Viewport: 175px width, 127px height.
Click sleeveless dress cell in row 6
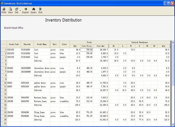pyautogui.click(x=42, y=68)
